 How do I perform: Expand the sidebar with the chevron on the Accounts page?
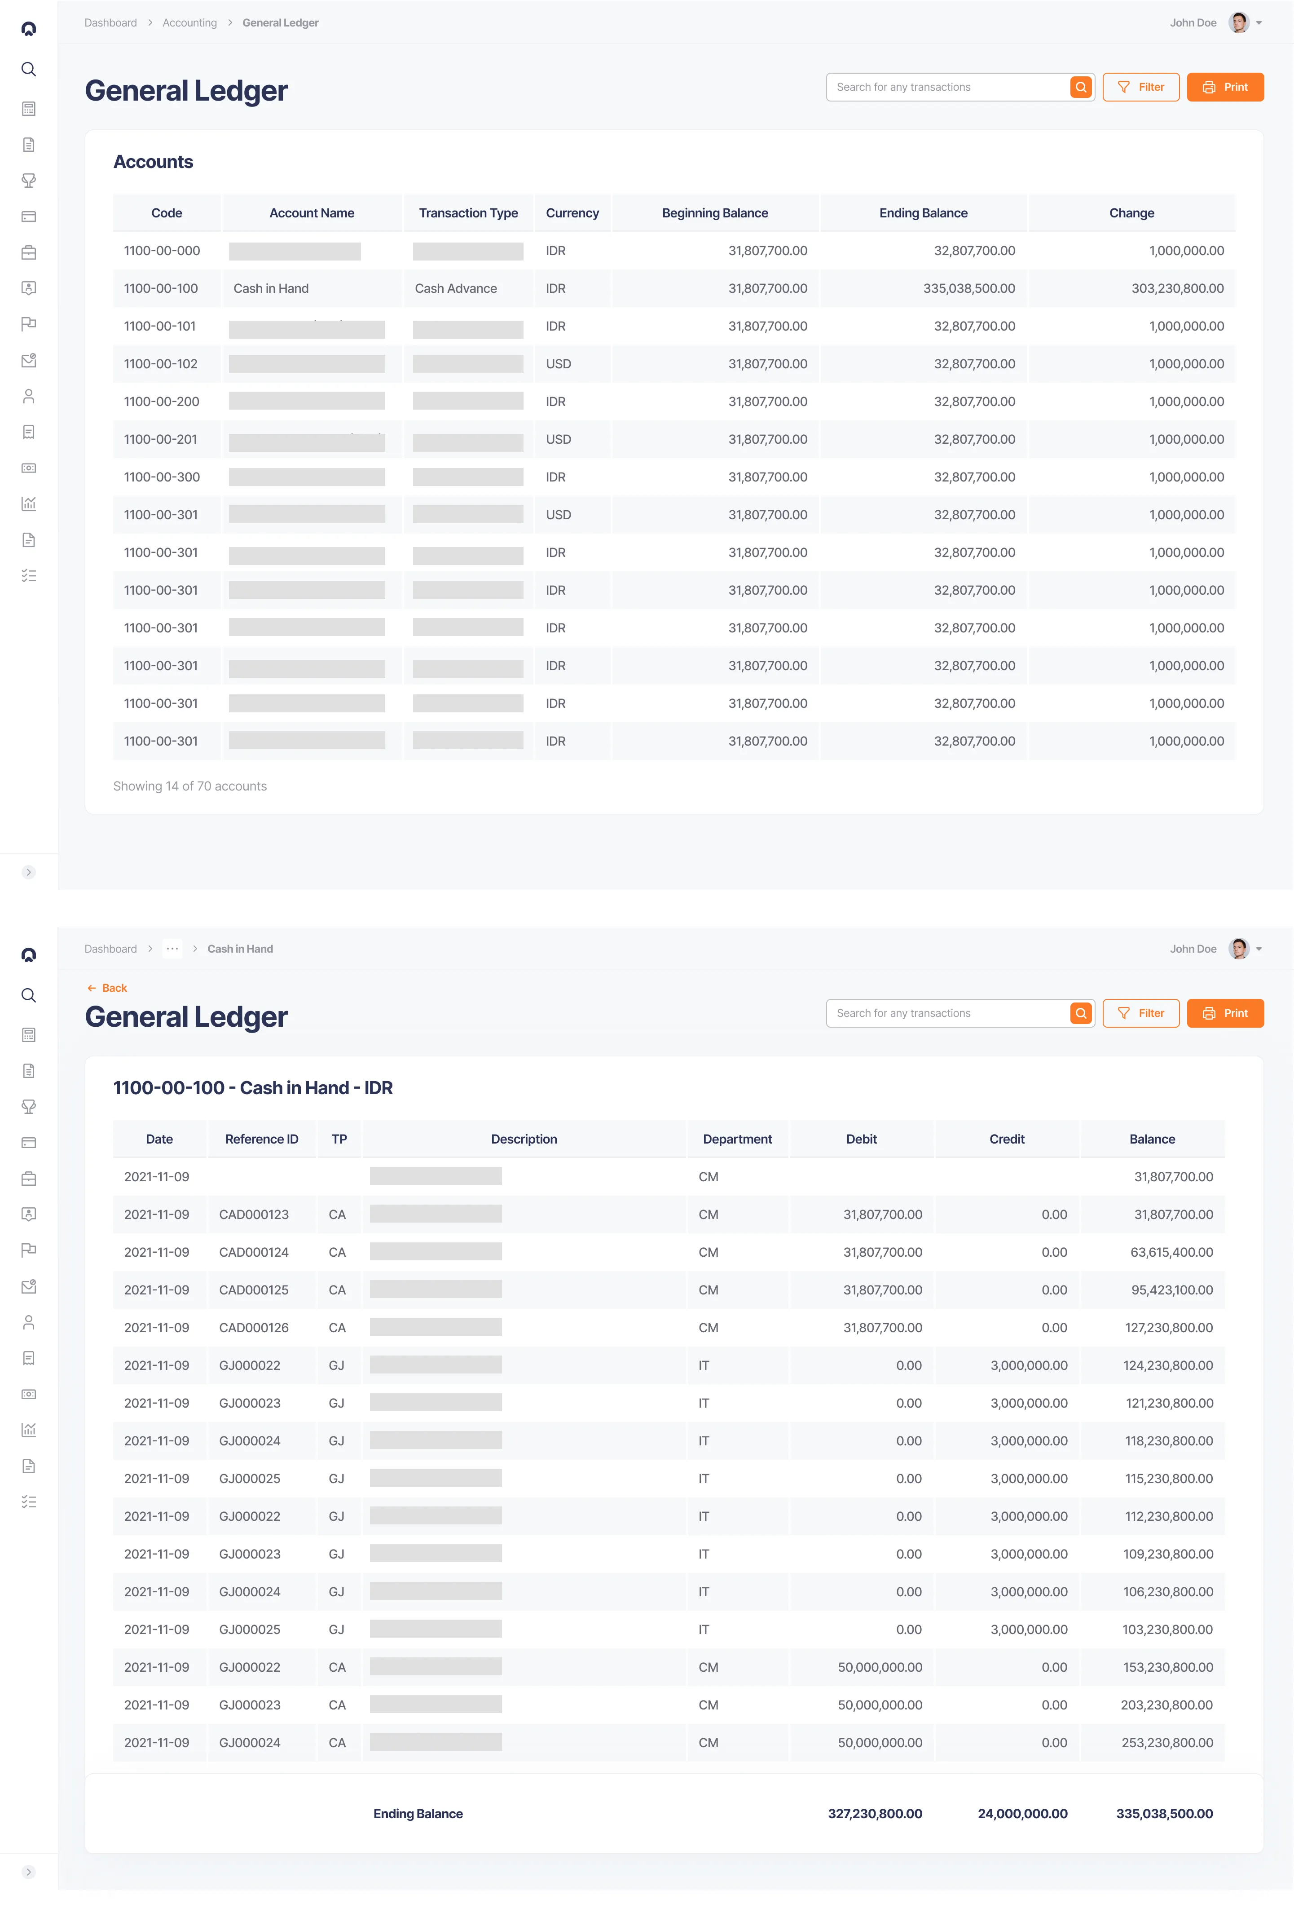click(x=29, y=872)
